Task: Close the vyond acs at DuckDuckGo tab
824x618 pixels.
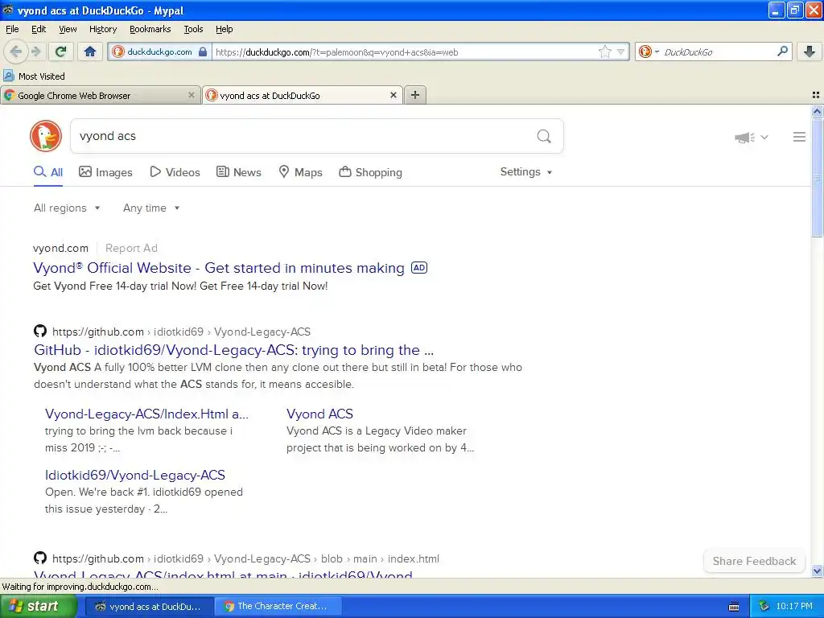Action: [x=393, y=95]
